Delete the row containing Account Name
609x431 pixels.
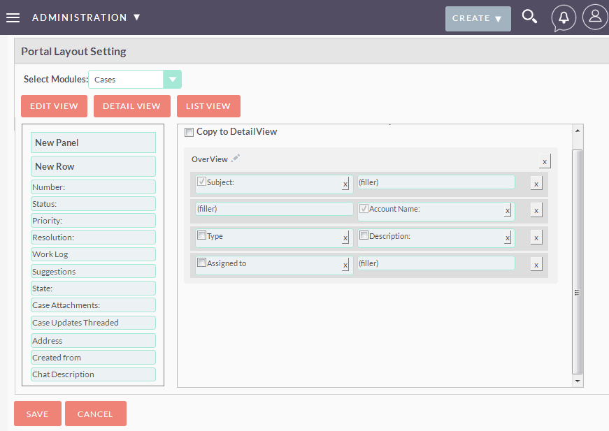click(x=536, y=211)
